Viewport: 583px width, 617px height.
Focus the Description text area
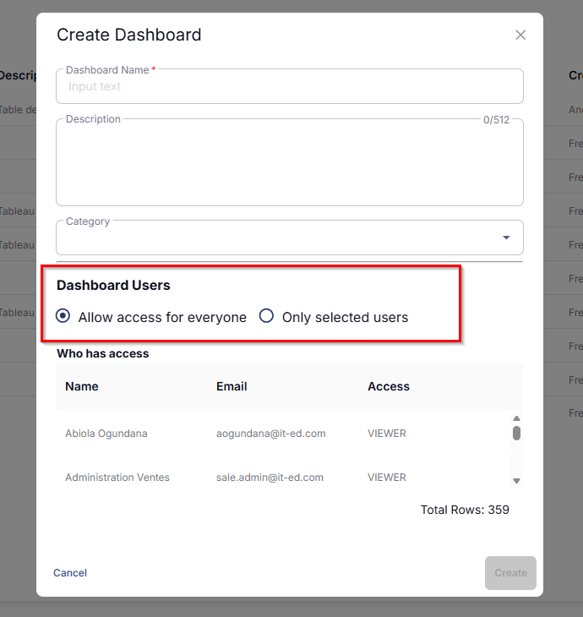pos(289,165)
